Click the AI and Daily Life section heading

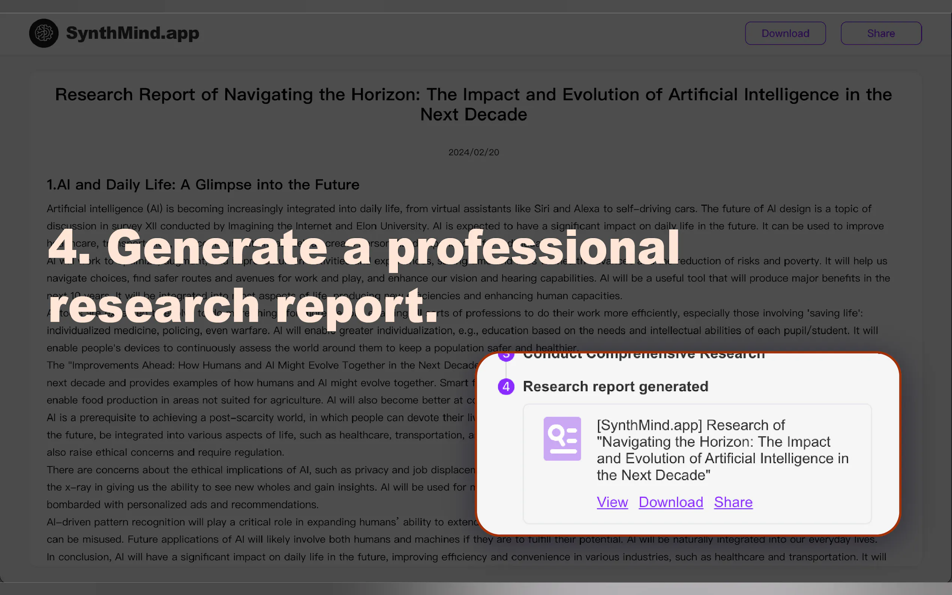(x=203, y=185)
